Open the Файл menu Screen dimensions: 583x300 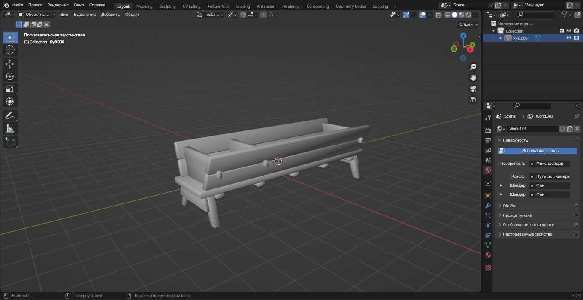pyautogui.click(x=18, y=5)
